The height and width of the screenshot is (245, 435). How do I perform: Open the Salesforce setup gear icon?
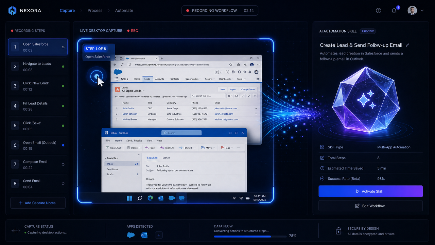pyautogui.click(x=245, y=72)
